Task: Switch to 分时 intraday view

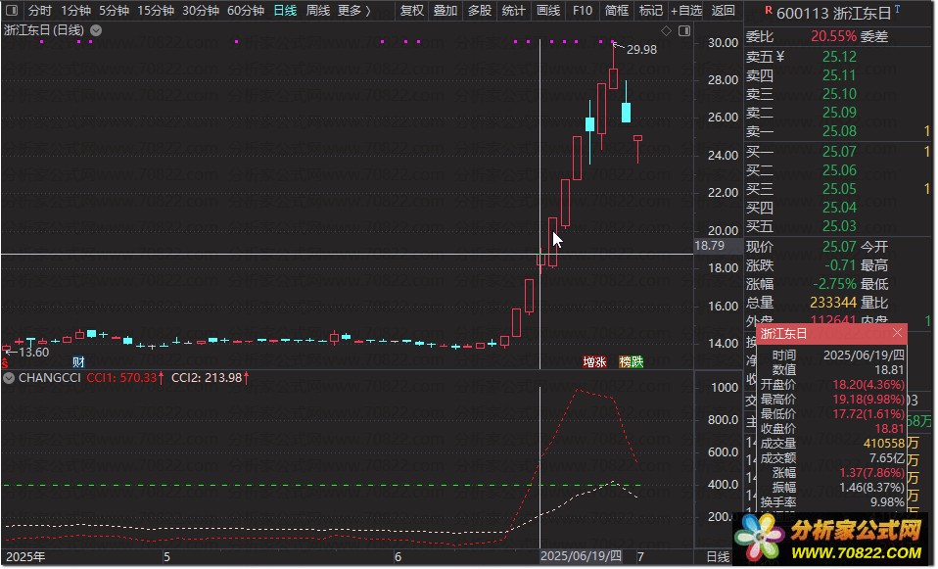Action: coord(39,11)
